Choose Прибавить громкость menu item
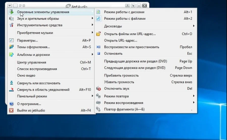The width and height of the screenshot is (227, 140). tap(146, 75)
